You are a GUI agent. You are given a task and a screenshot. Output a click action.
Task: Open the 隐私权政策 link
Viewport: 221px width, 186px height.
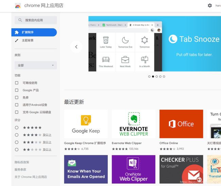click(x=22, y=162)
